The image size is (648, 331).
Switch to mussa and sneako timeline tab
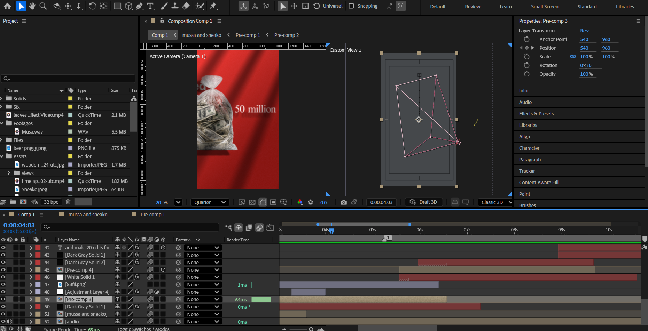(88, 215)
